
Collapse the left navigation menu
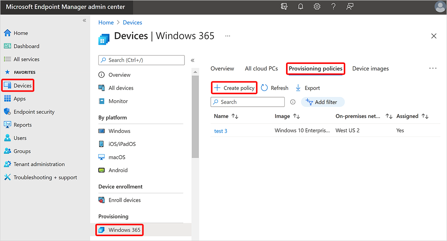pos(84,20)
